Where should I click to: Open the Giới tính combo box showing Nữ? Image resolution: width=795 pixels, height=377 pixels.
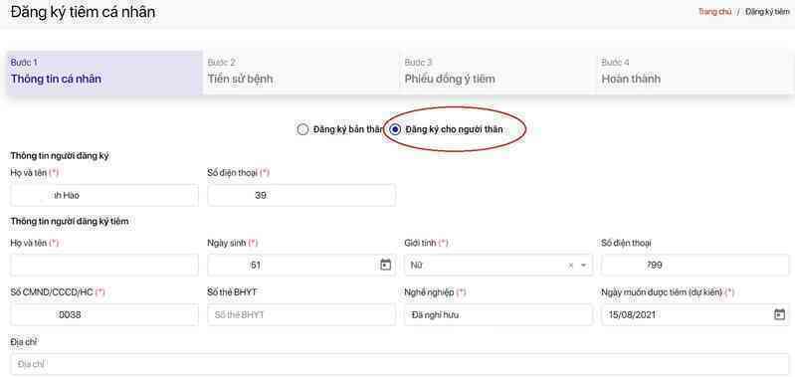coord(498,265)
